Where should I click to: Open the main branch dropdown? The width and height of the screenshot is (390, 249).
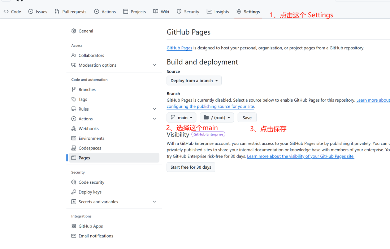pos(181,118)
